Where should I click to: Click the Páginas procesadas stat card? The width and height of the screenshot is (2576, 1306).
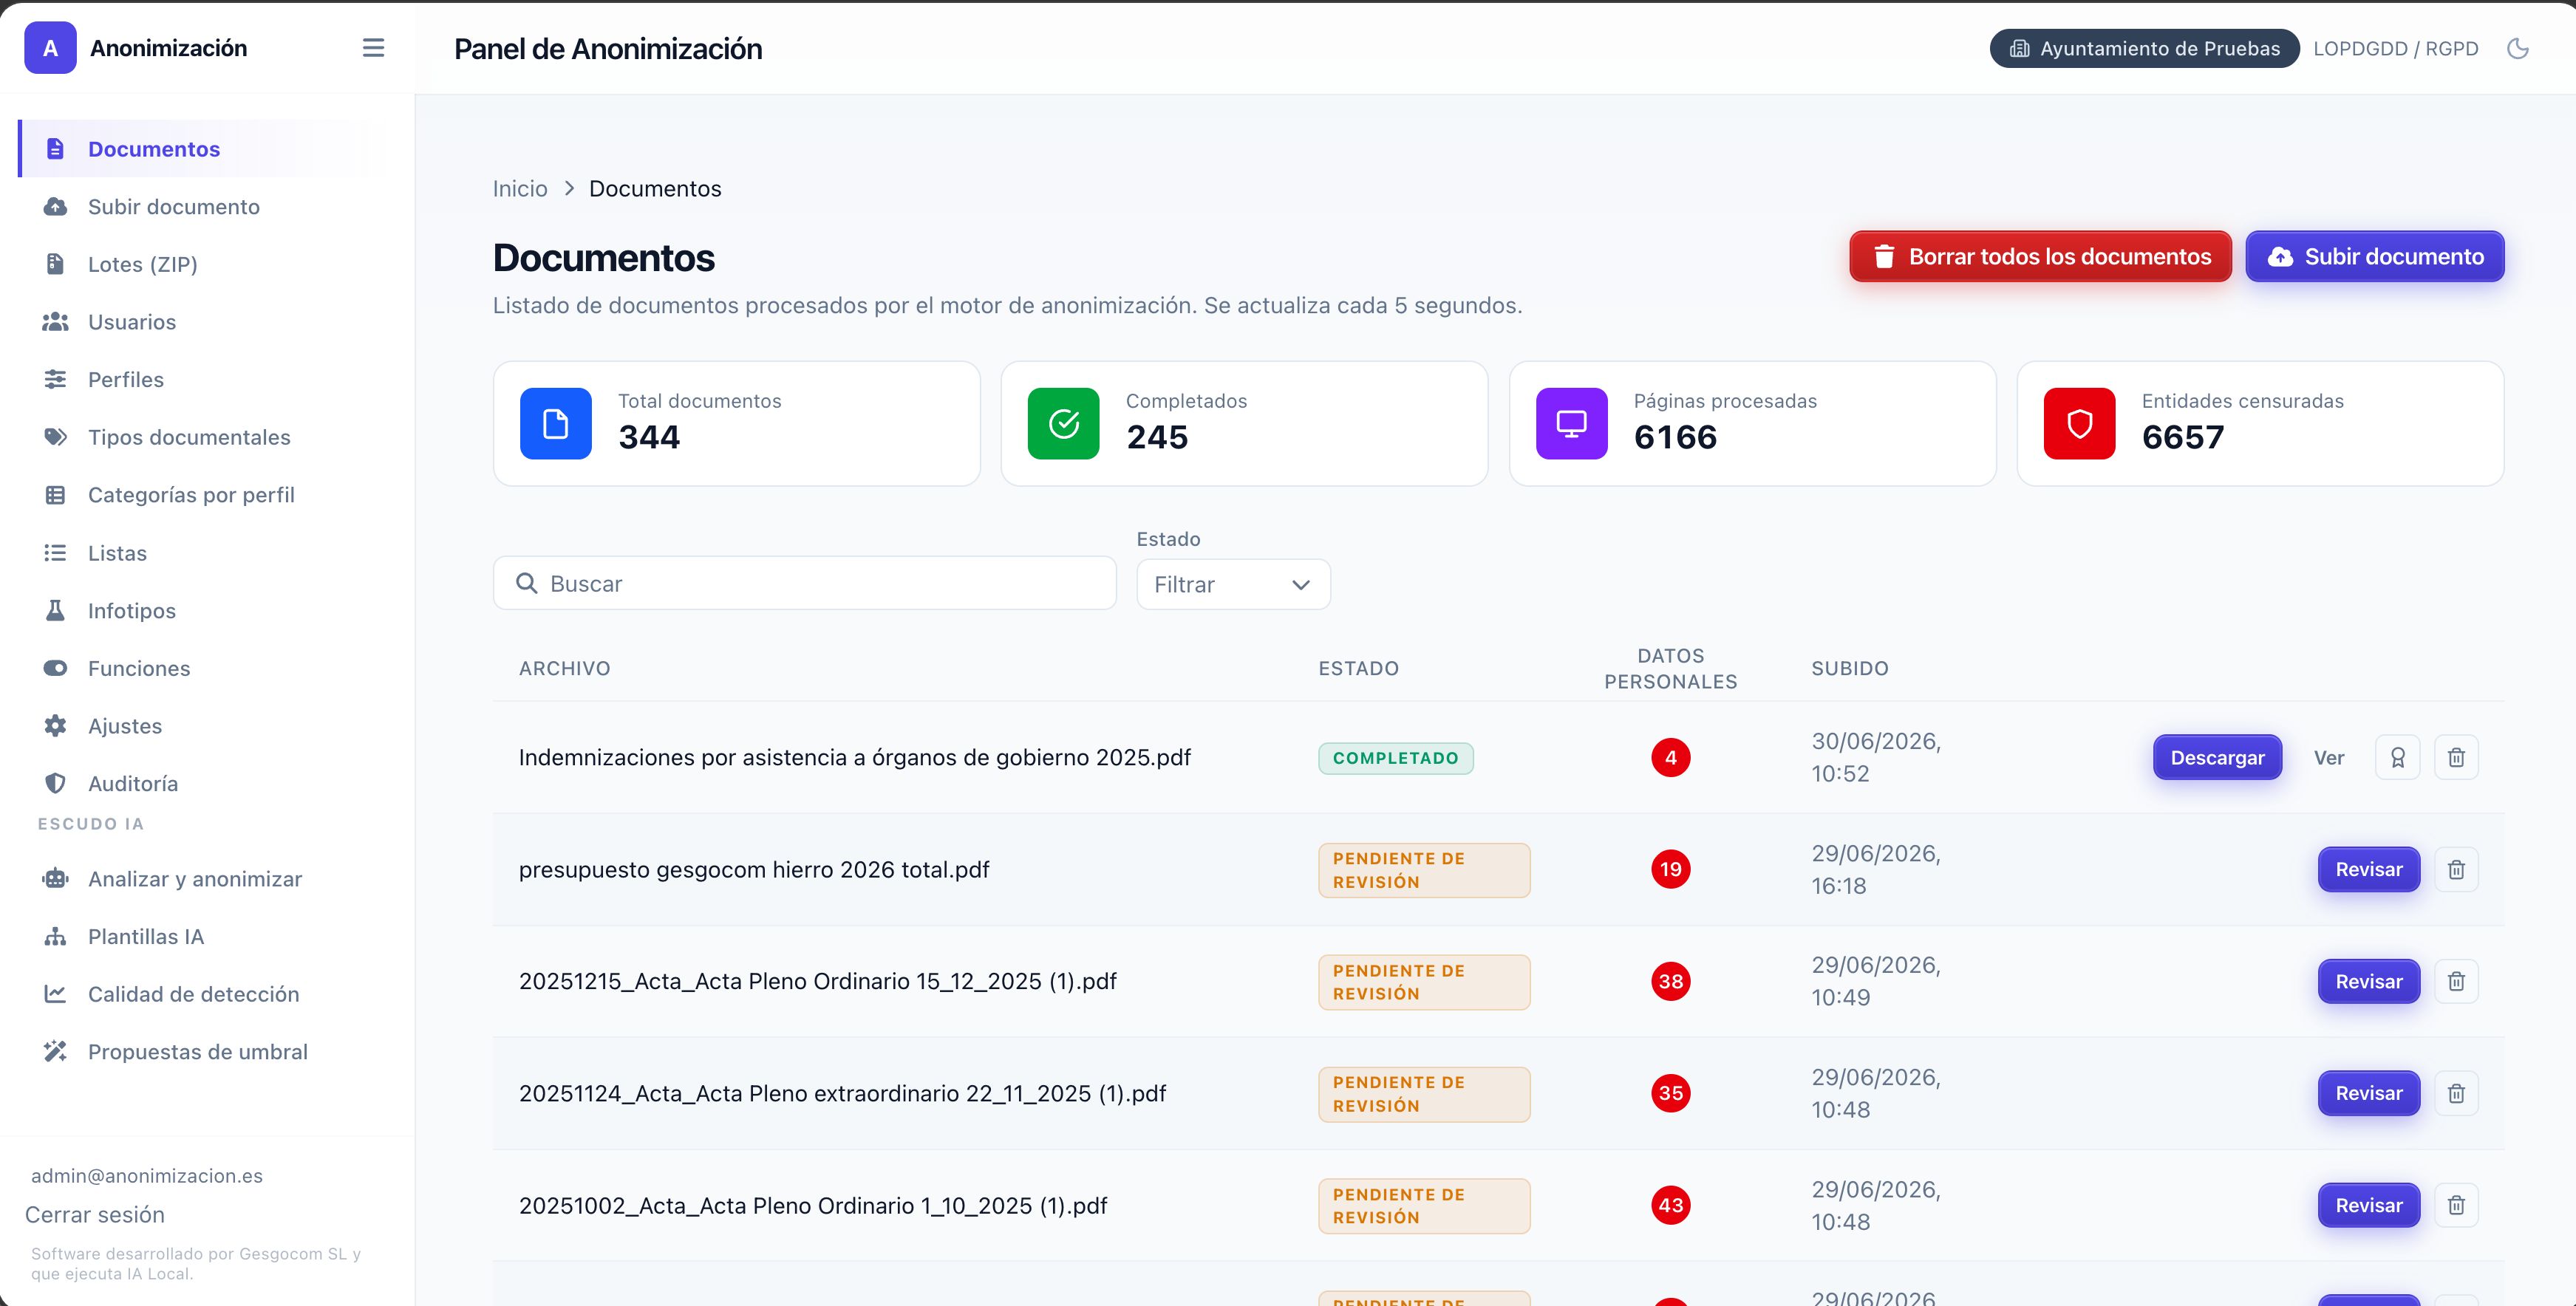pos(1753,424)
